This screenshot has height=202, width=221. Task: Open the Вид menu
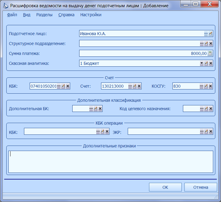[x=27, y=15]
